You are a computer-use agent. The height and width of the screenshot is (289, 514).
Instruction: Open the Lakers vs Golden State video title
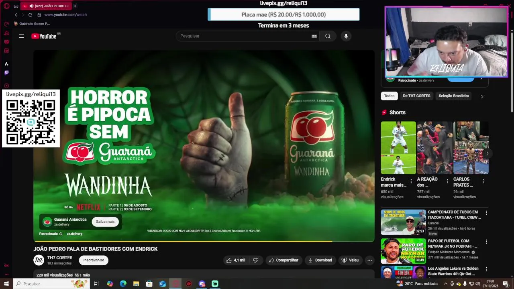pyautogui.click(x=454, y=271)
